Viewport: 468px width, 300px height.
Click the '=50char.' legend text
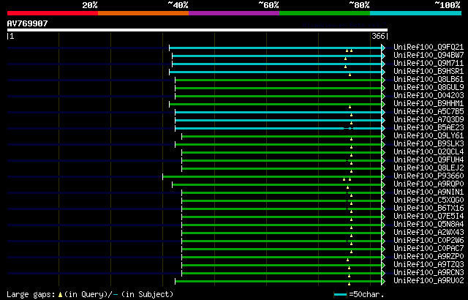point(366,294)
